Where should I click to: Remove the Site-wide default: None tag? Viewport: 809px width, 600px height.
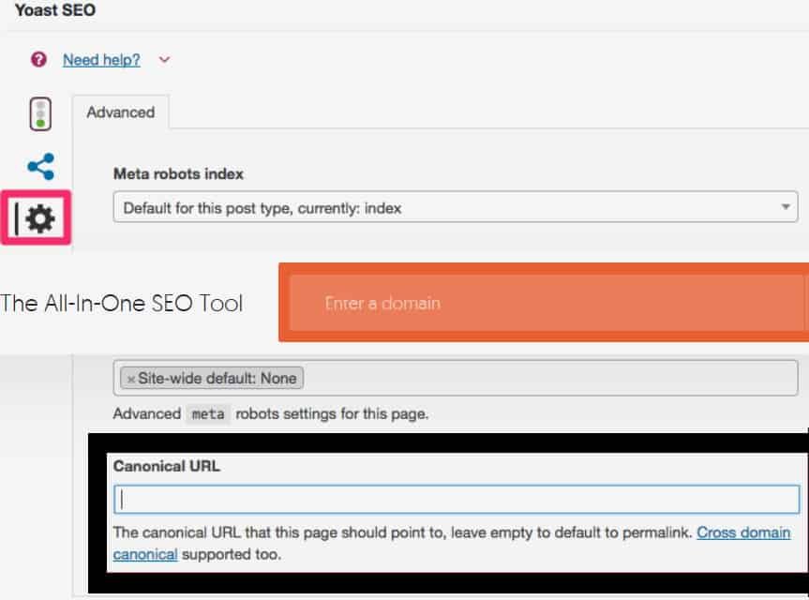[x=131, y=379]
